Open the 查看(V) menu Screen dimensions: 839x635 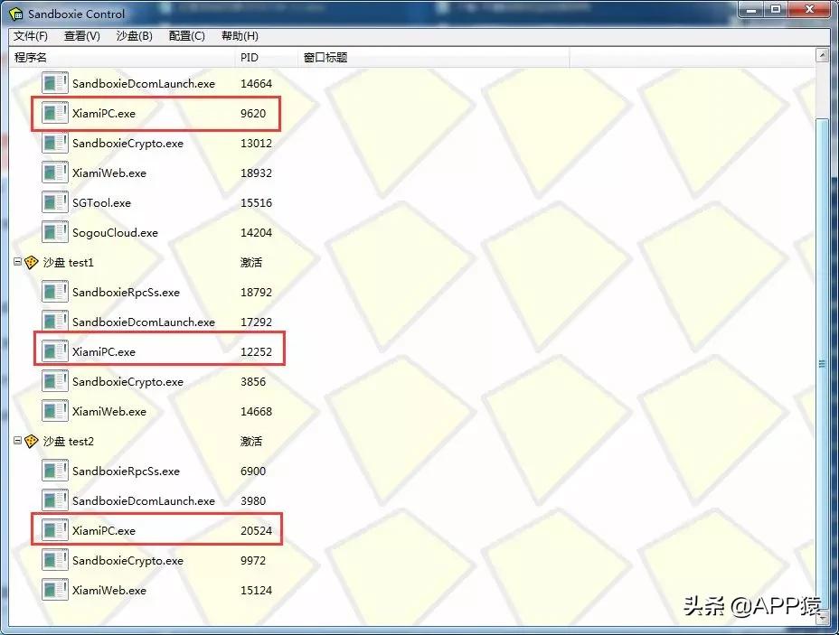tap(80, 36)
